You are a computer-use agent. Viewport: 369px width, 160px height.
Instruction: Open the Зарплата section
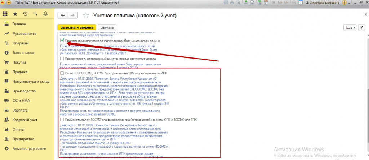27,110
